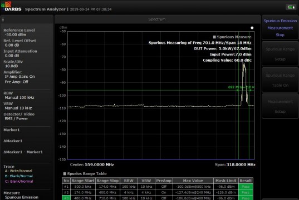Click Center 559.0000 MHz readout
The image size is (299, 200).
[92, 164]
